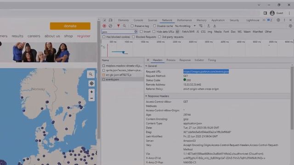Show the issues counter badge
Viewport: 294px width, 165px height.
(270, 20)
